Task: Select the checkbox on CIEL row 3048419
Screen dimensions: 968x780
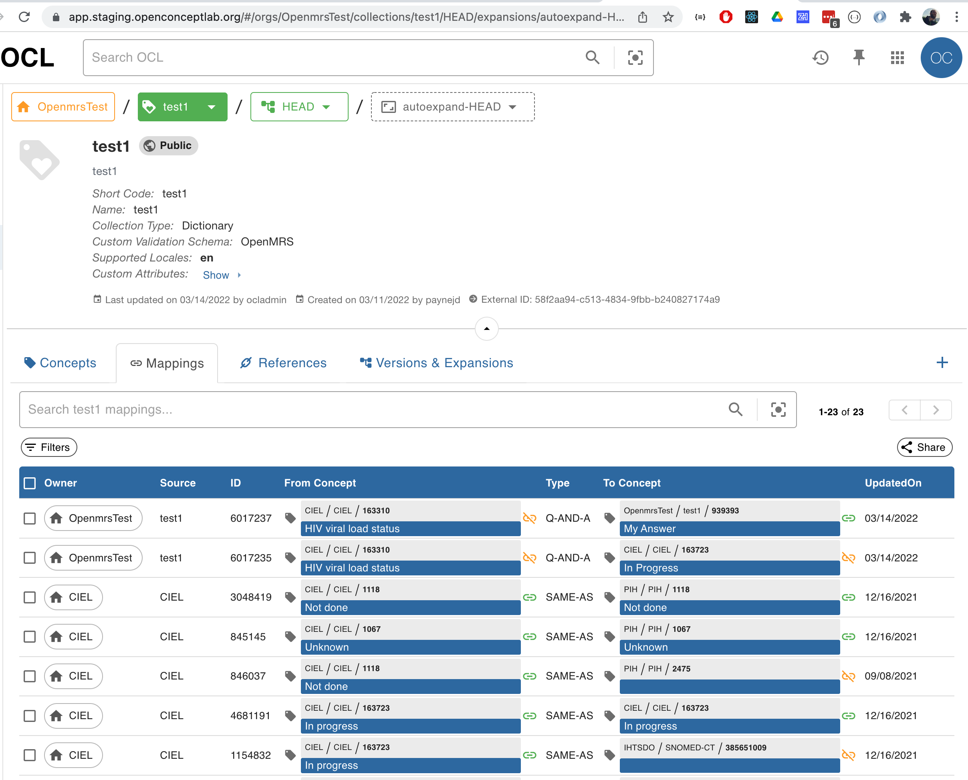Action: tap(29, 597)
